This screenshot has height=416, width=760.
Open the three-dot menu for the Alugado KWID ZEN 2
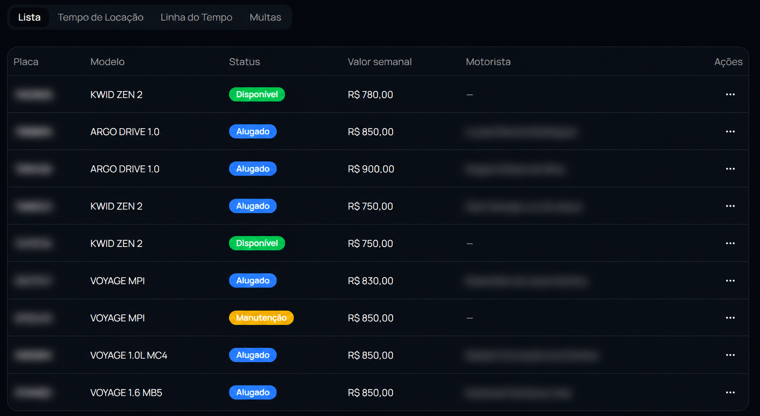(730, 206)
